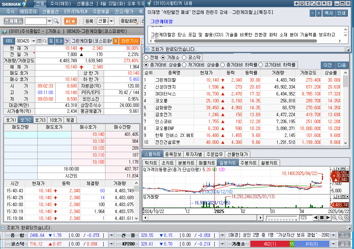This screenshot has width=354, height=249.
Task: Click the 신성이엔지 row in the ranking table
Action: (242, 87)
